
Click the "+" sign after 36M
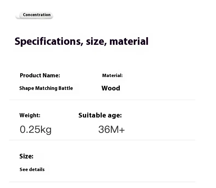[122, 130]
